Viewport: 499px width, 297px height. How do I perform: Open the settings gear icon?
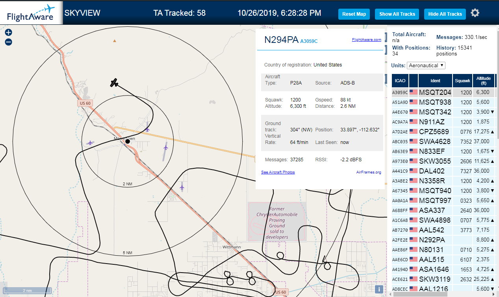pyautogui.click(x=475, y=13)
